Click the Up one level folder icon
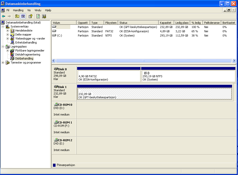 point(17,16)
